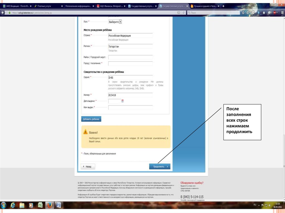The image size is (285, 213).
Task: Open Internet Explorer from the taskbar
Action: [x=13, y=205]
